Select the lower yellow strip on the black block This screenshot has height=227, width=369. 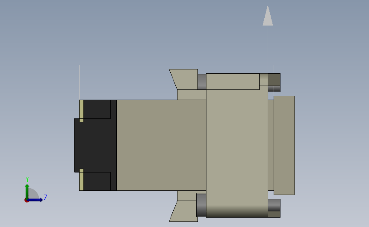tap(81, 180)
